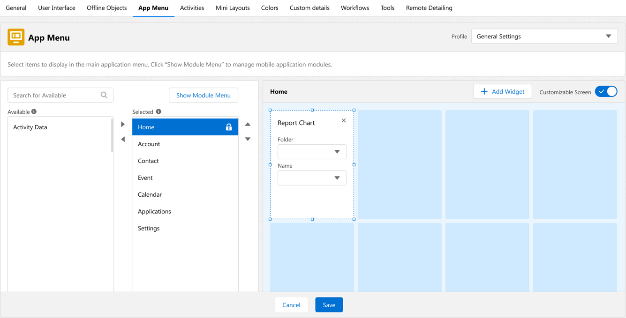626x318 pixels.
Task: Click the lock icon on Home item
Action: pyautogui.click(x=229, y=127)
